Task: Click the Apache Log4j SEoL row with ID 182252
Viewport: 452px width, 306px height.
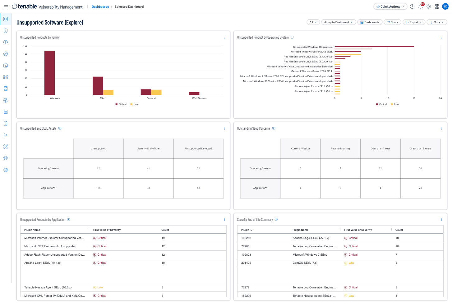Action: pyautogui.click(x=340, y=238)
